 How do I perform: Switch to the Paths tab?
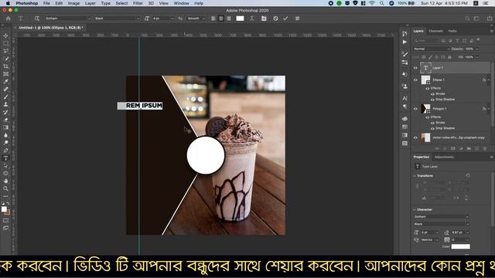pos(452,31)
